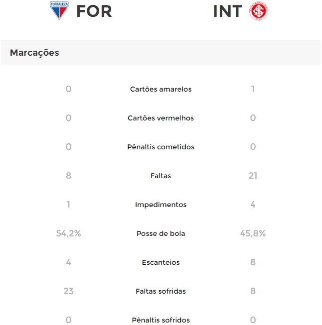322x325 pixels.
Task: Select the FOR team abbreviation
Action: click(94, 11)
